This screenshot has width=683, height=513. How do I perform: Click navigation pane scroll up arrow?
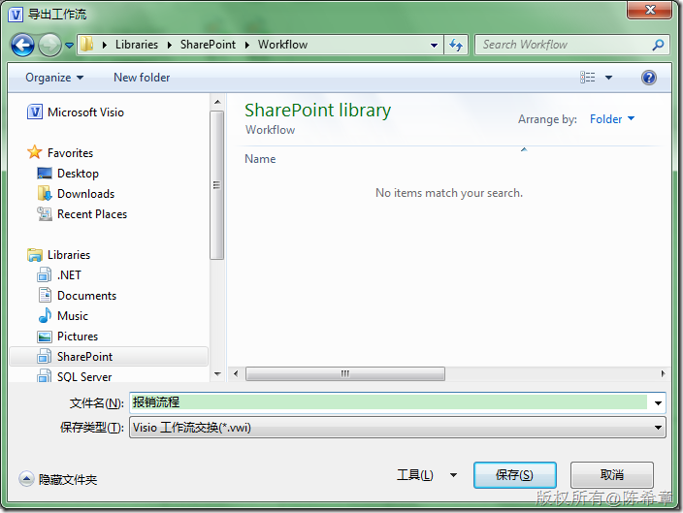217,103
